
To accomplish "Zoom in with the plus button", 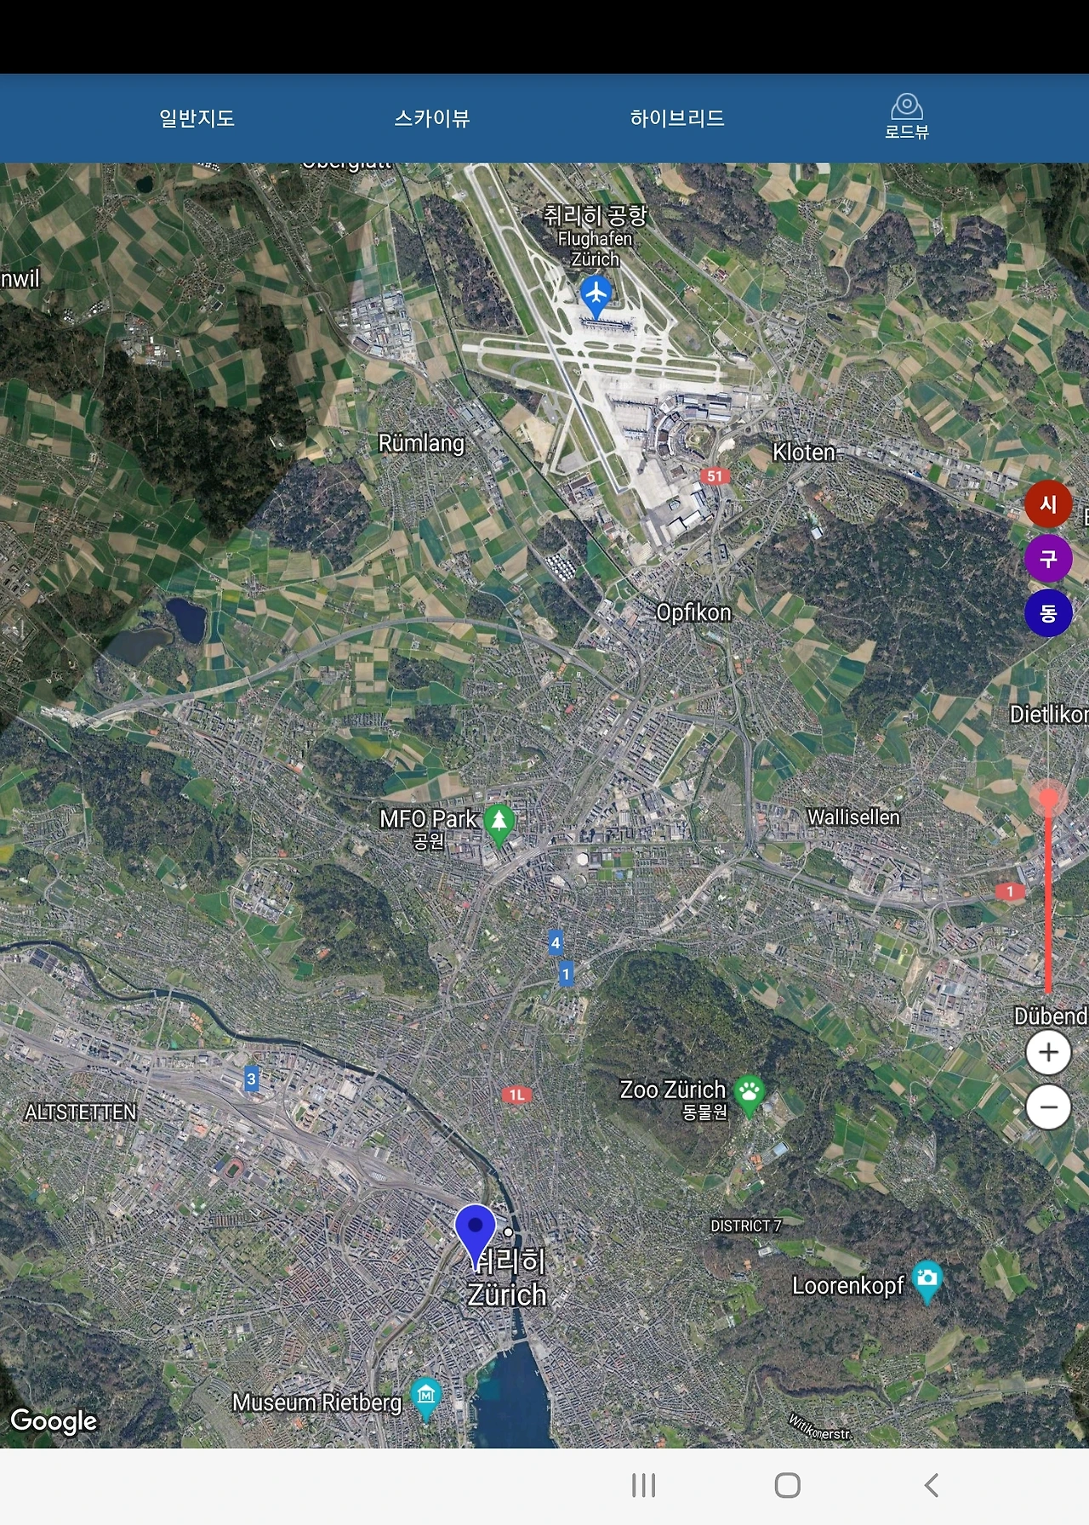I will point(1048,1053).
